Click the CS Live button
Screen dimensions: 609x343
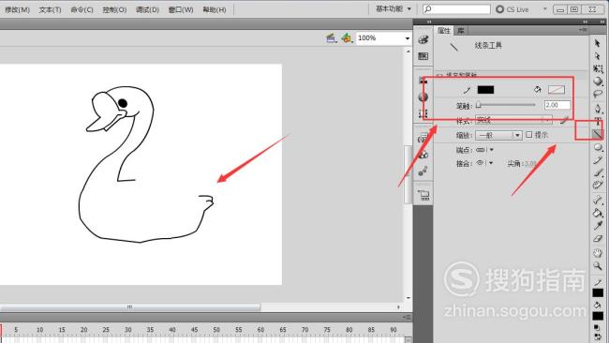[x=512, y=9]
